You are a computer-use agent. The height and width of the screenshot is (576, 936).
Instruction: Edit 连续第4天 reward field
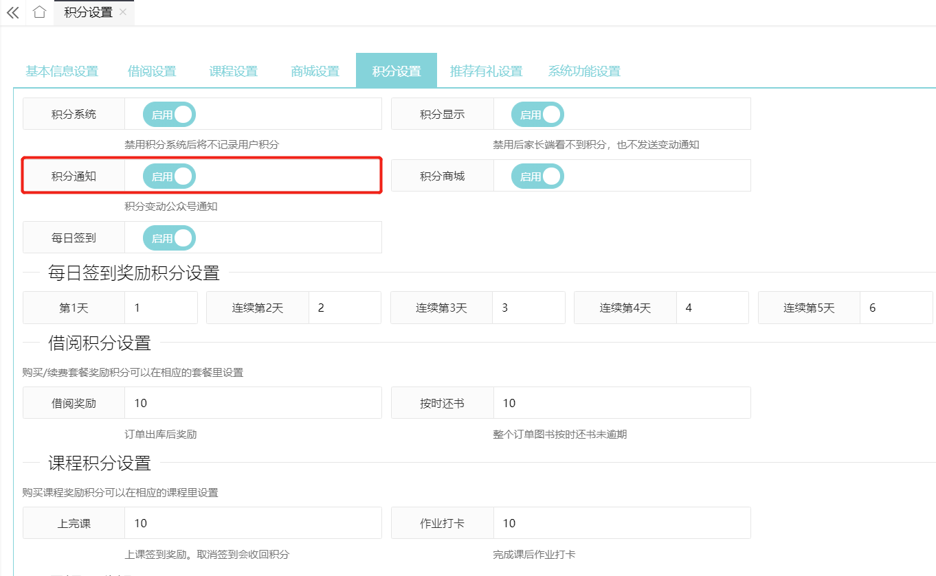point(713,308)
